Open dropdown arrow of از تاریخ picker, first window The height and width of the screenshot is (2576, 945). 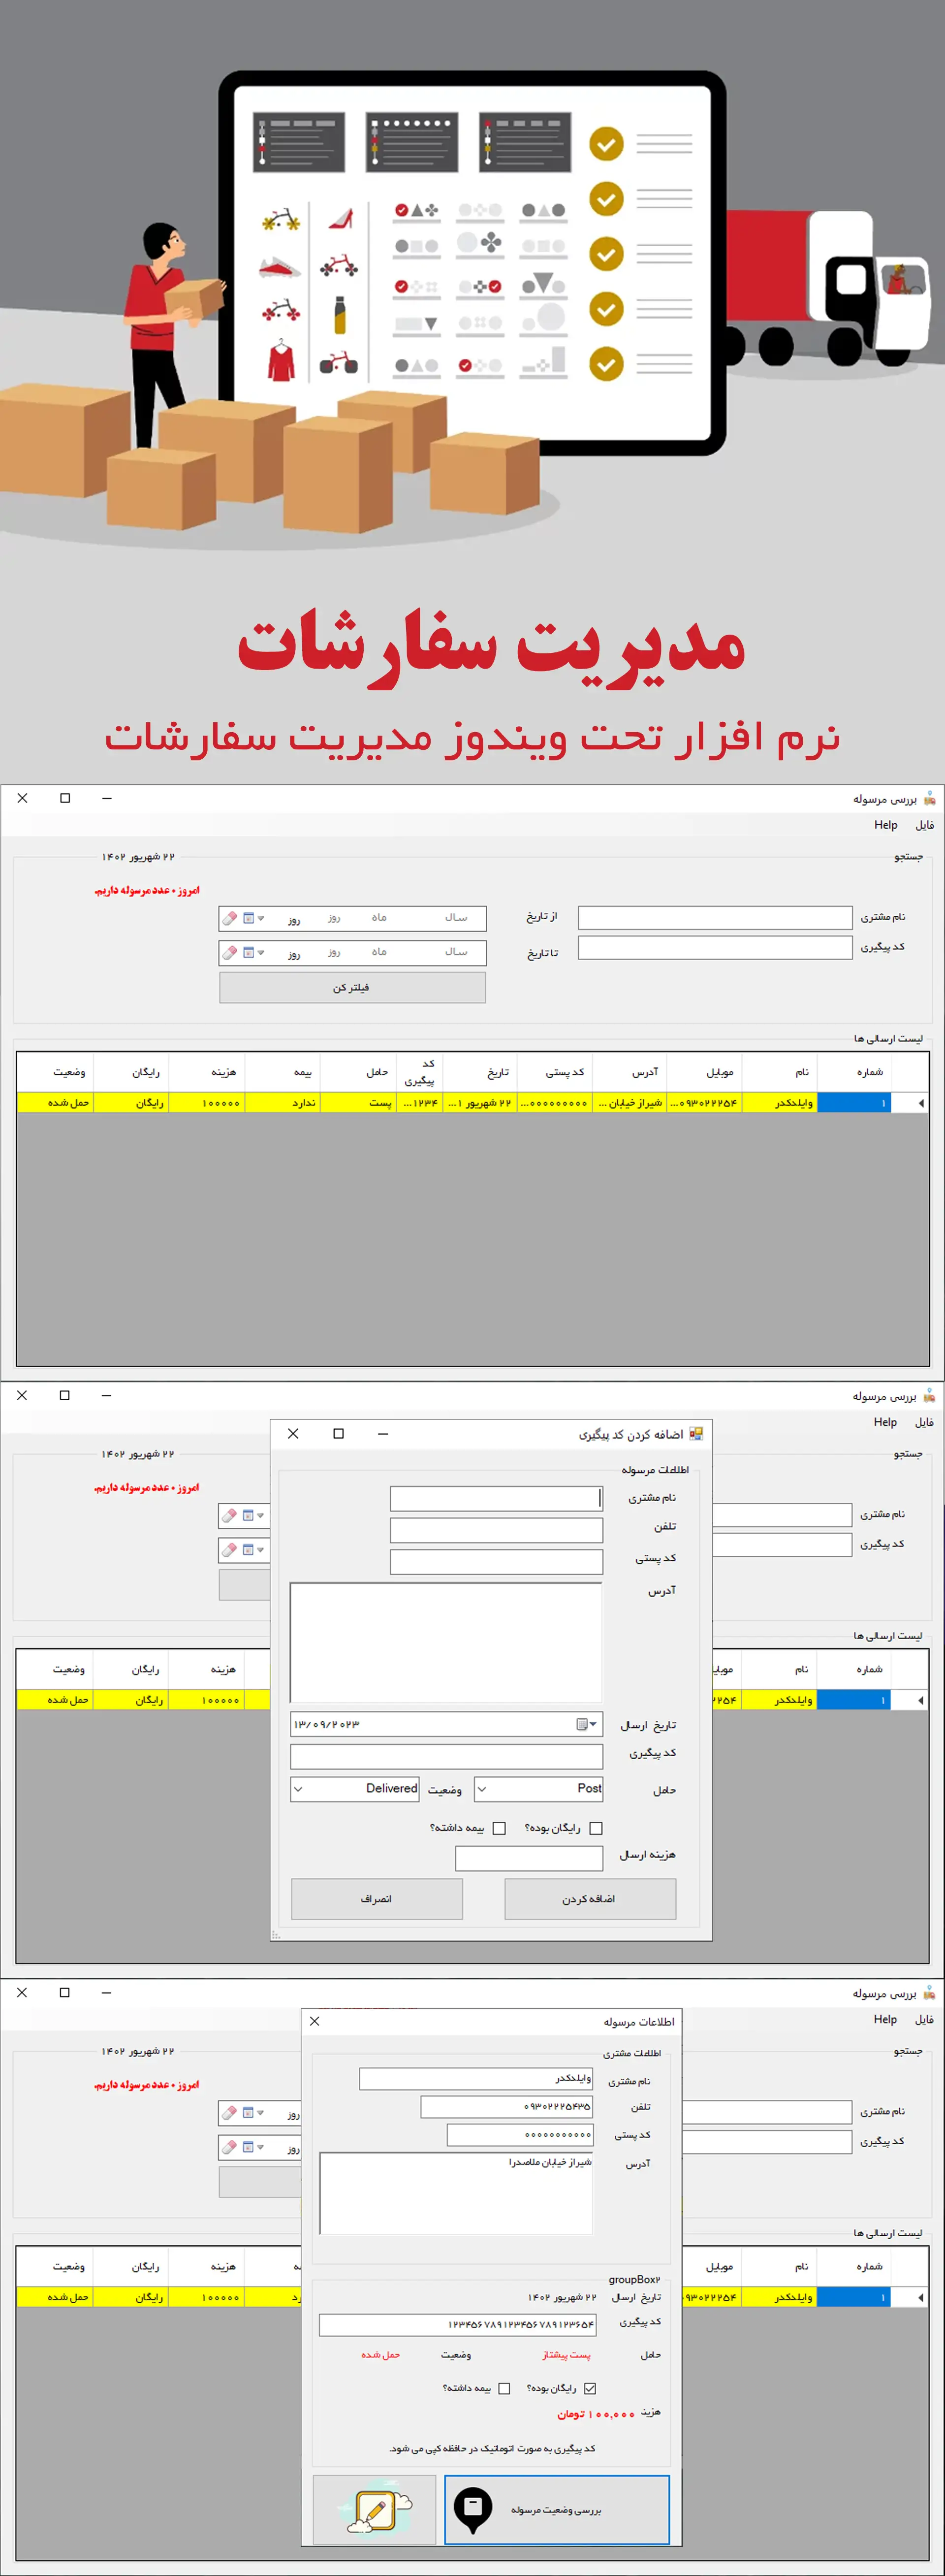click(x=261, y=918)
